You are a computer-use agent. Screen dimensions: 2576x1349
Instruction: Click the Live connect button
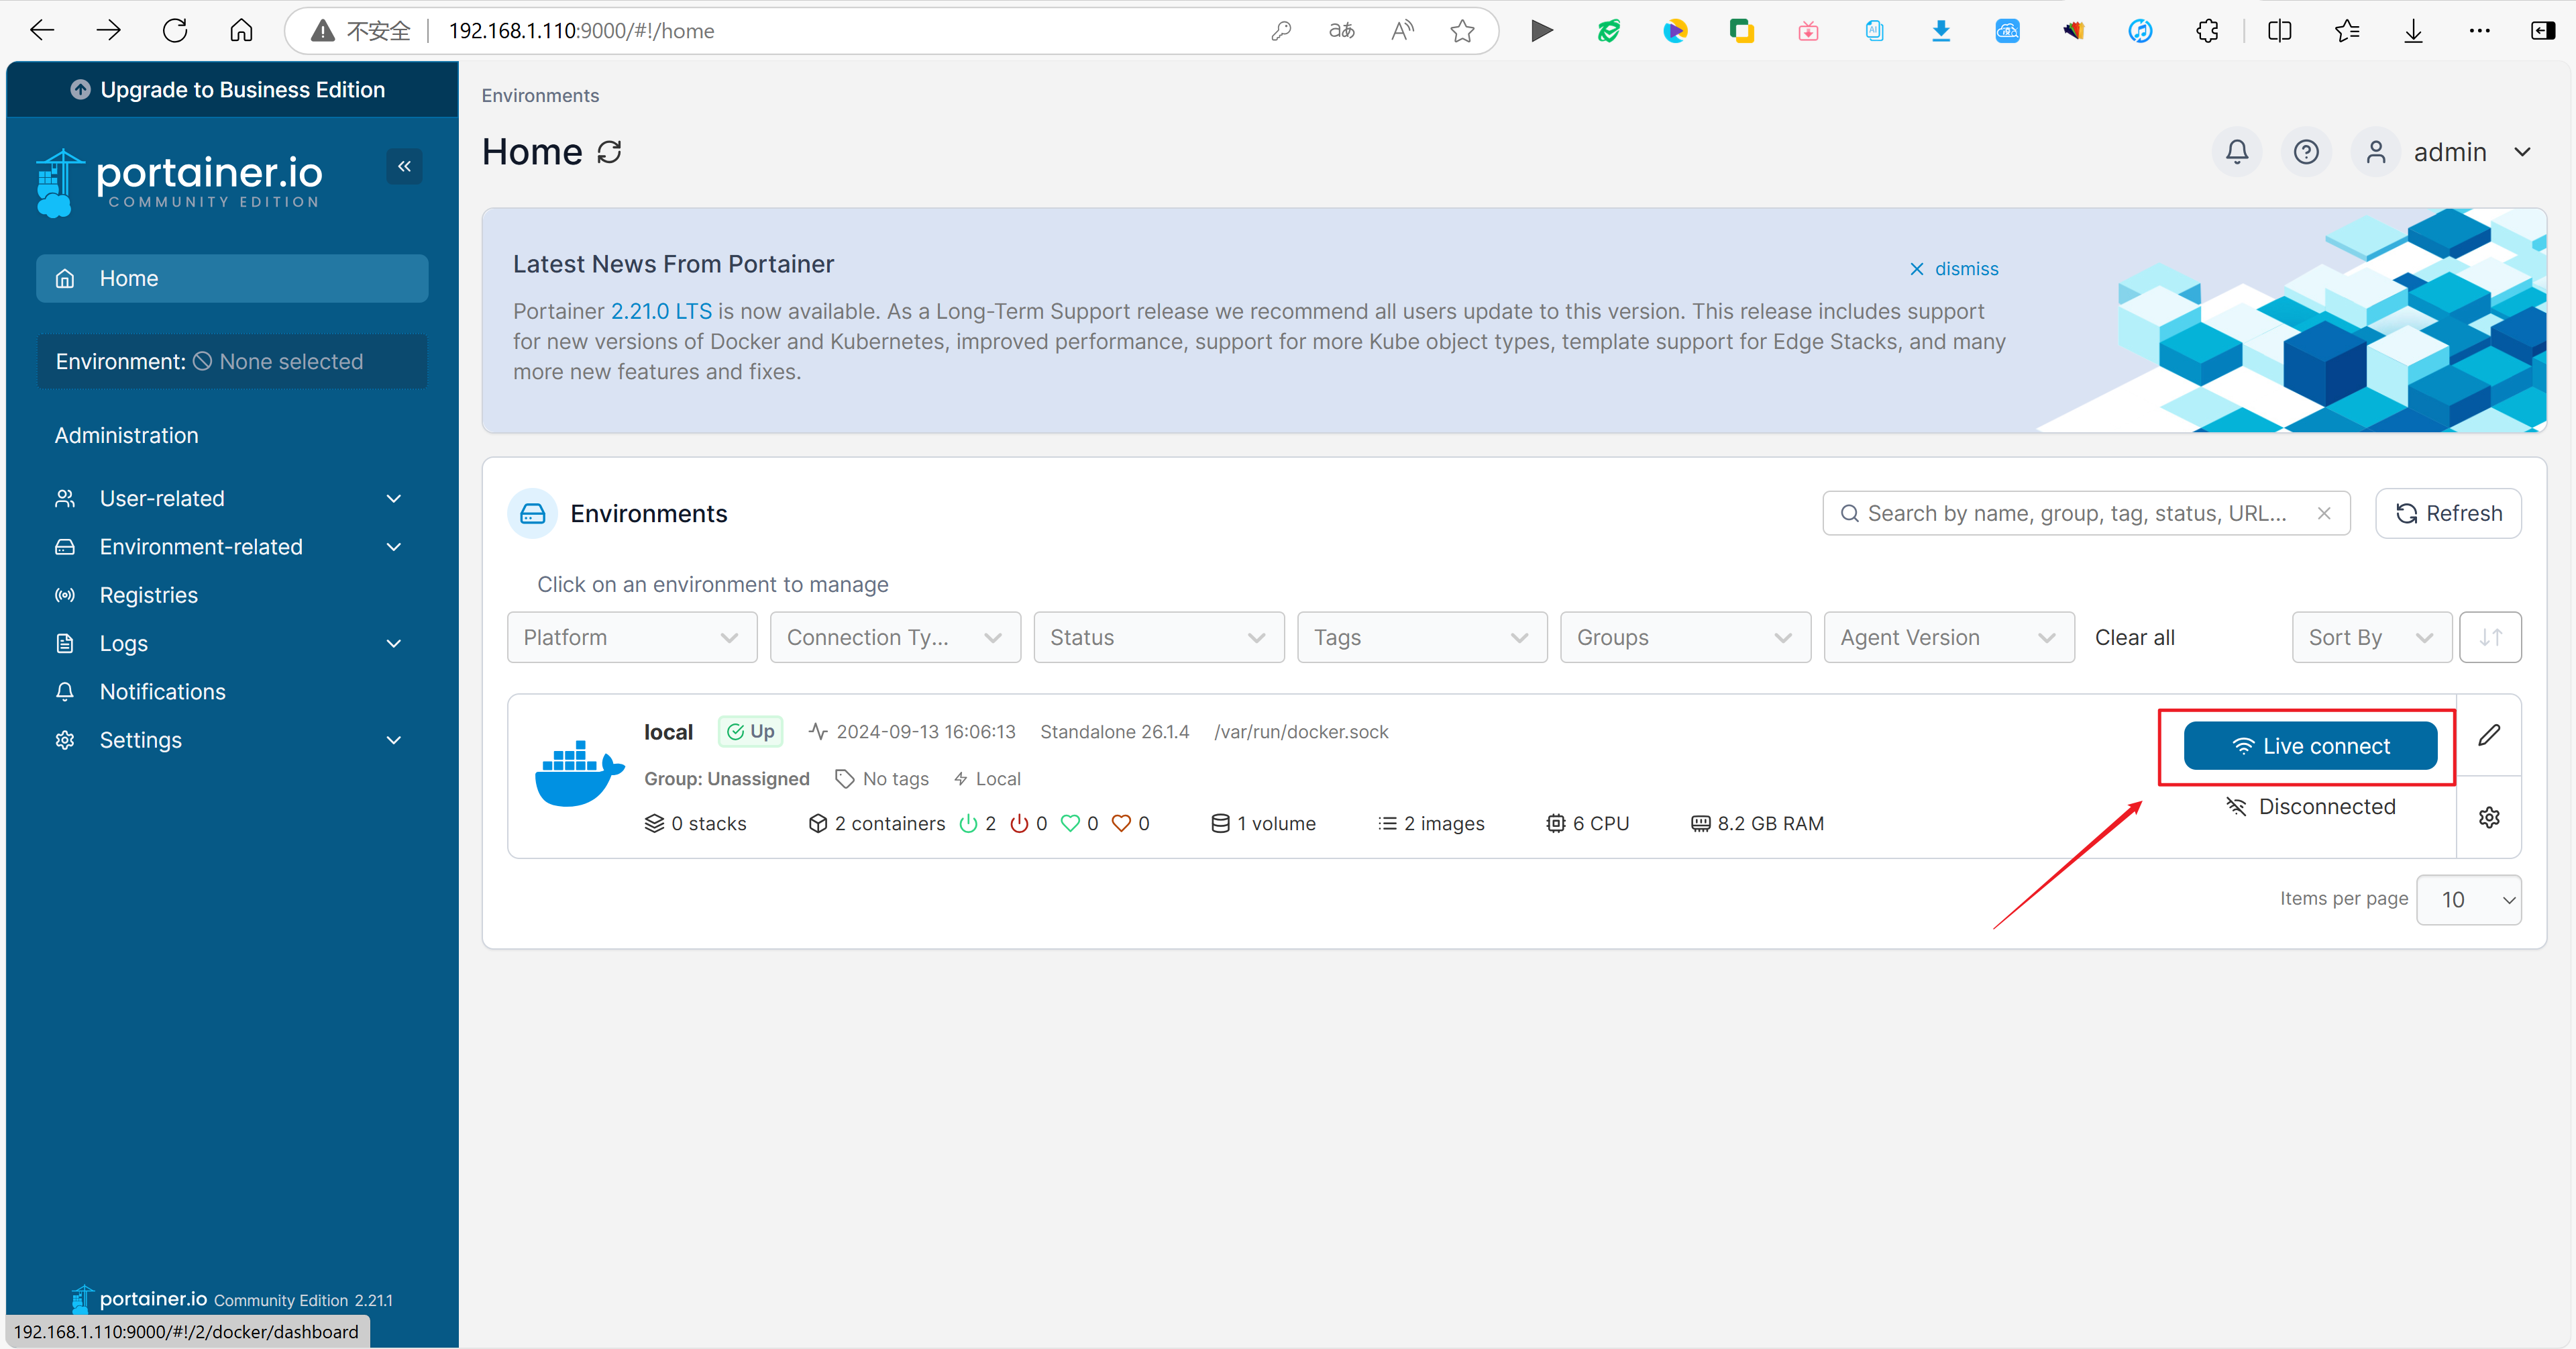(x=2310, y=746)
